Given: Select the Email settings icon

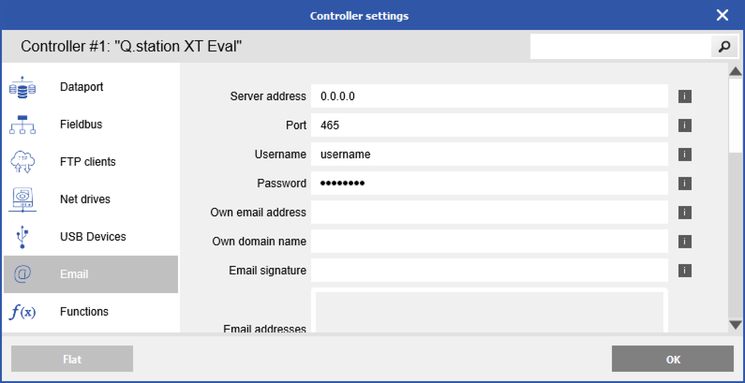Looking at the screenshot, I should click(x=23, y=274).
